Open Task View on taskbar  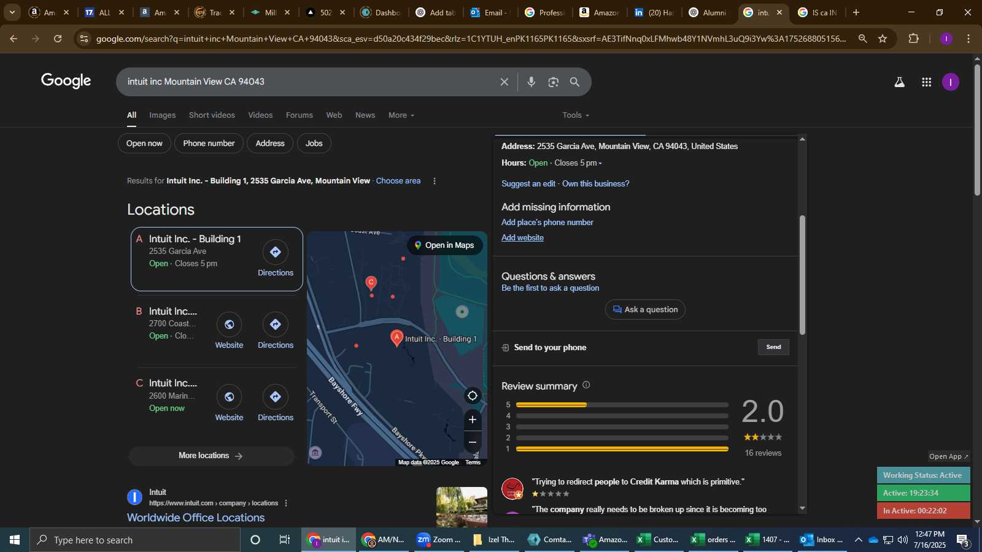click(285, 540)
